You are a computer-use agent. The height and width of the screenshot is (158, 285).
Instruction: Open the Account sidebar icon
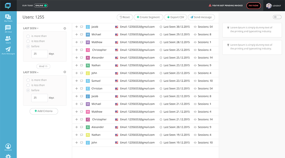8,147
